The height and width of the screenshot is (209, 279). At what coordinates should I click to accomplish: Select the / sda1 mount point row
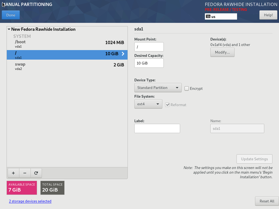[67, 55]
